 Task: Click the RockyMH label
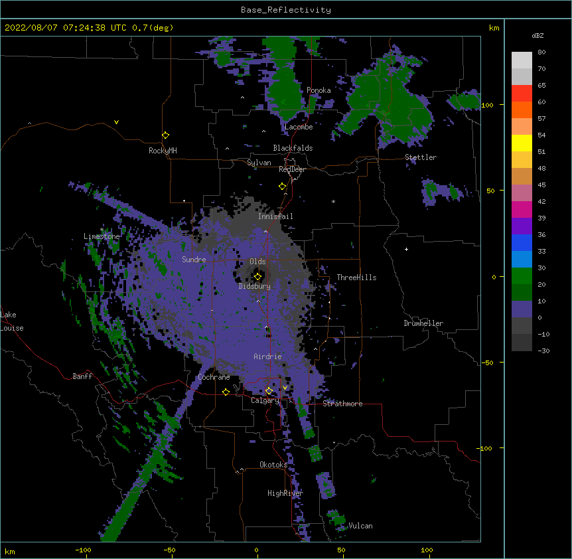pos(163,151)
